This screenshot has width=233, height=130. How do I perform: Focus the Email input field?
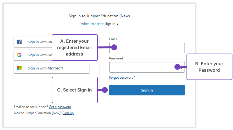147,48
